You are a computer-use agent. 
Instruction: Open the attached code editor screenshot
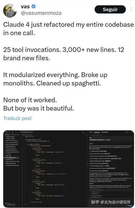pyautogui.click(x=69, y=169)
